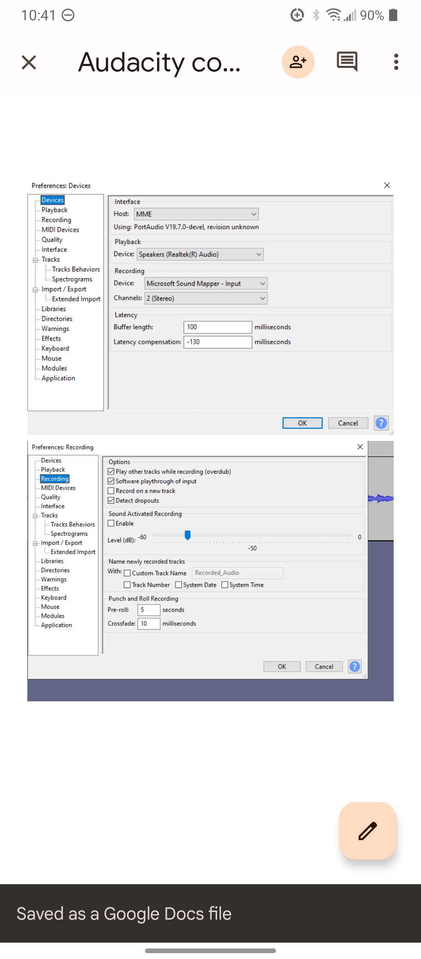421x959 pixels.
Task: Open the comments icon in the header
Action: [x=347, y=62]
